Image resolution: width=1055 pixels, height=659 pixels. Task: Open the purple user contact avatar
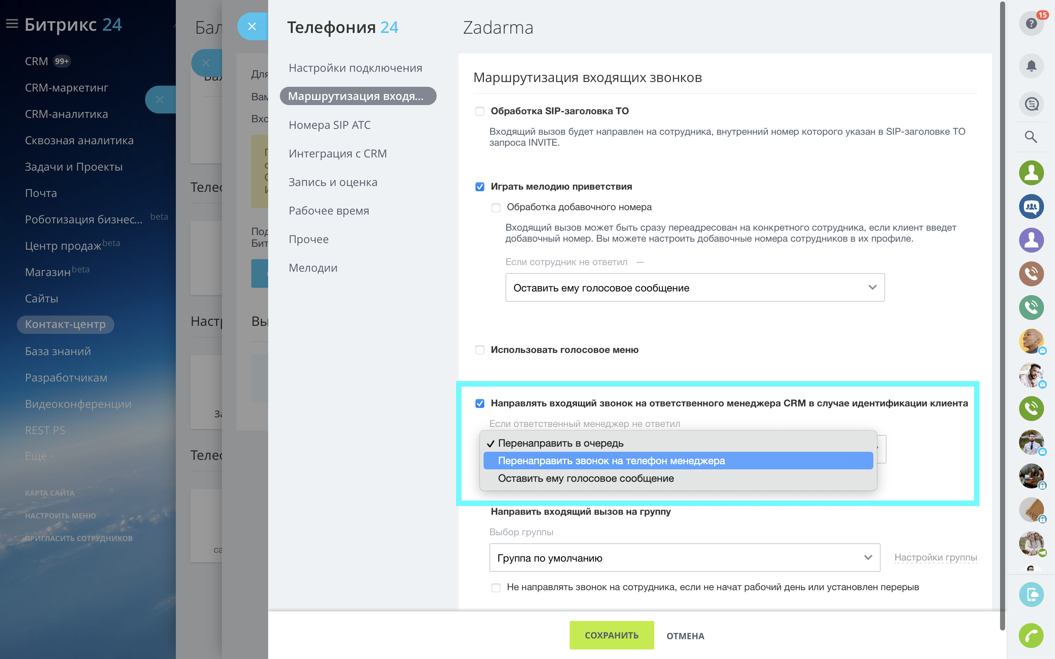(x=1031, y=240)
